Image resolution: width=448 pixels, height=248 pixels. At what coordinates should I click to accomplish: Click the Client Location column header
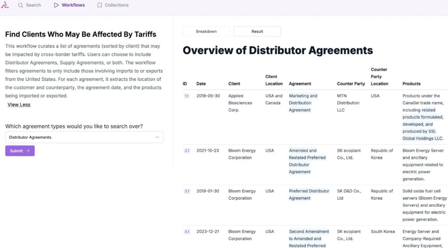coord(274,80)
